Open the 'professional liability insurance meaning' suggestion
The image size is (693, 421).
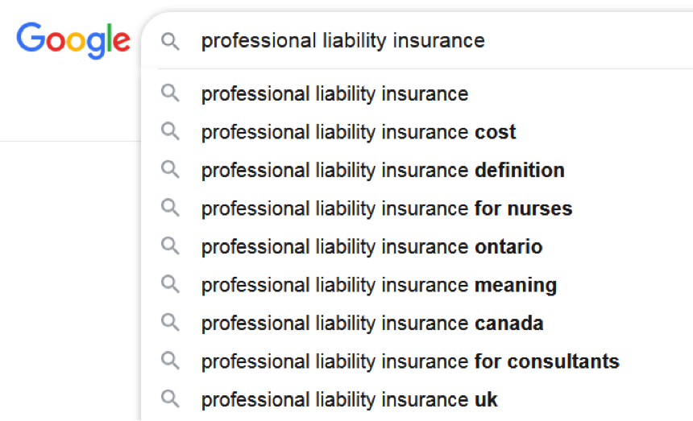click(379, 285)
